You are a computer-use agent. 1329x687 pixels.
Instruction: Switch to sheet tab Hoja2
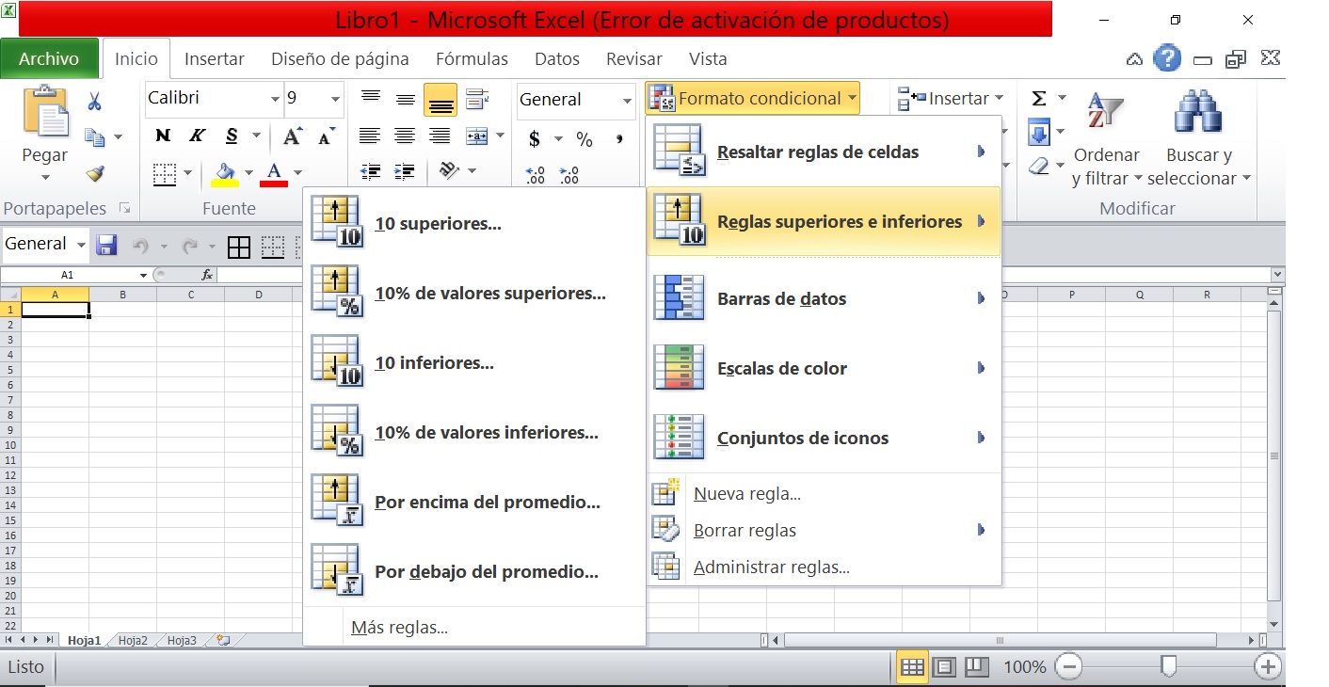pos(133,640)
